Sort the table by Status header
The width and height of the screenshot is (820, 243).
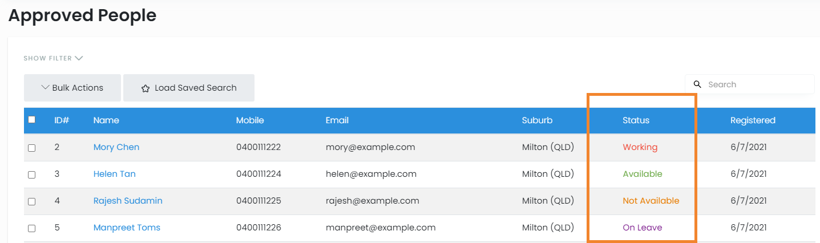point(636,120)
